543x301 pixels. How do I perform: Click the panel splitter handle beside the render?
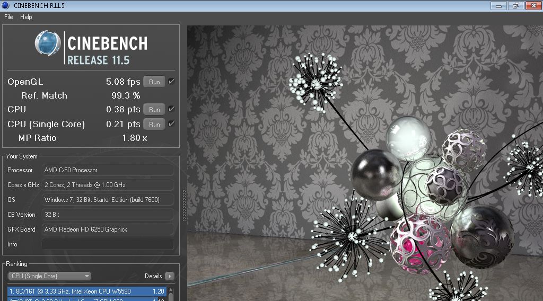click(x=184, y=205)
